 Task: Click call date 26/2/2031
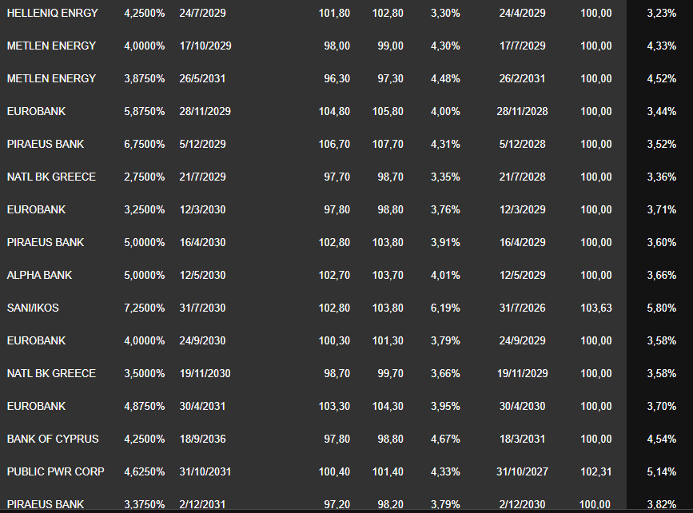pyautogui.click(x=523, y=78)
